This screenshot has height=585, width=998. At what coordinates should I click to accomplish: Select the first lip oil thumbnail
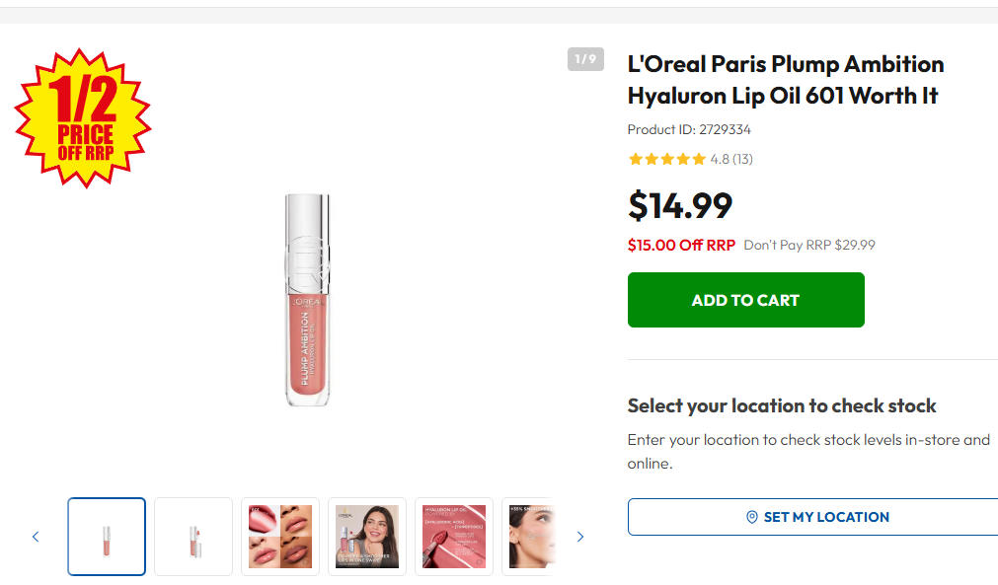(107, 537)
